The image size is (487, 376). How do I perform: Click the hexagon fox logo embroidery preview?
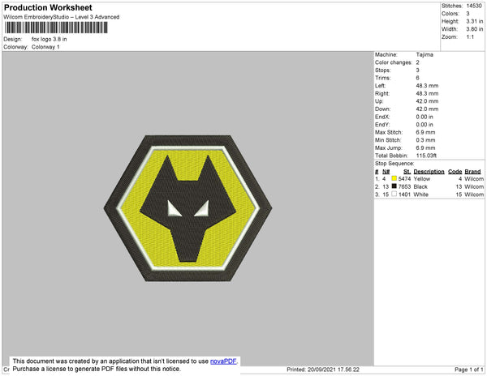click(188, 208)
